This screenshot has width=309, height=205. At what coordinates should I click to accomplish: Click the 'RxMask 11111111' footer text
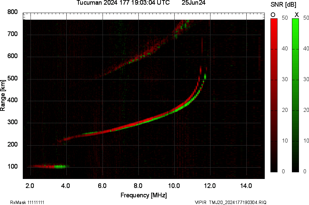click(27, 202)
